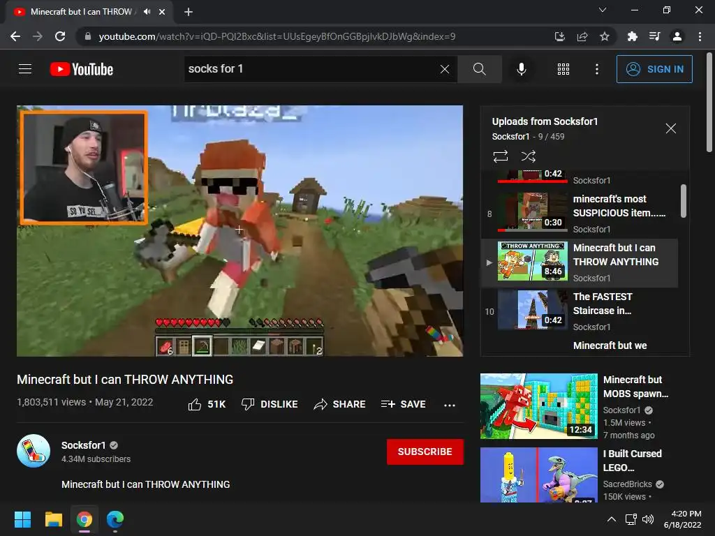Select Minecraft but I can THROW ANYTHING playlist entry
The width and height of the screenshot is (715, 536).
580,263
